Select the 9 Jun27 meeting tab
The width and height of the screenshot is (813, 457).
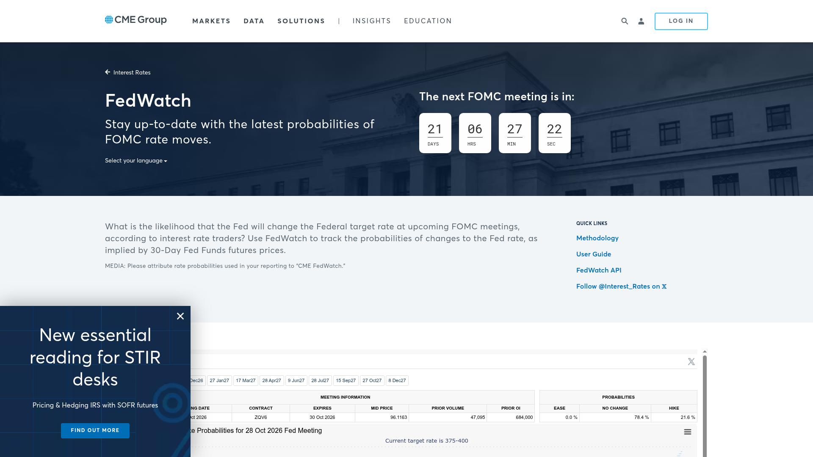(x=296, y=381)
